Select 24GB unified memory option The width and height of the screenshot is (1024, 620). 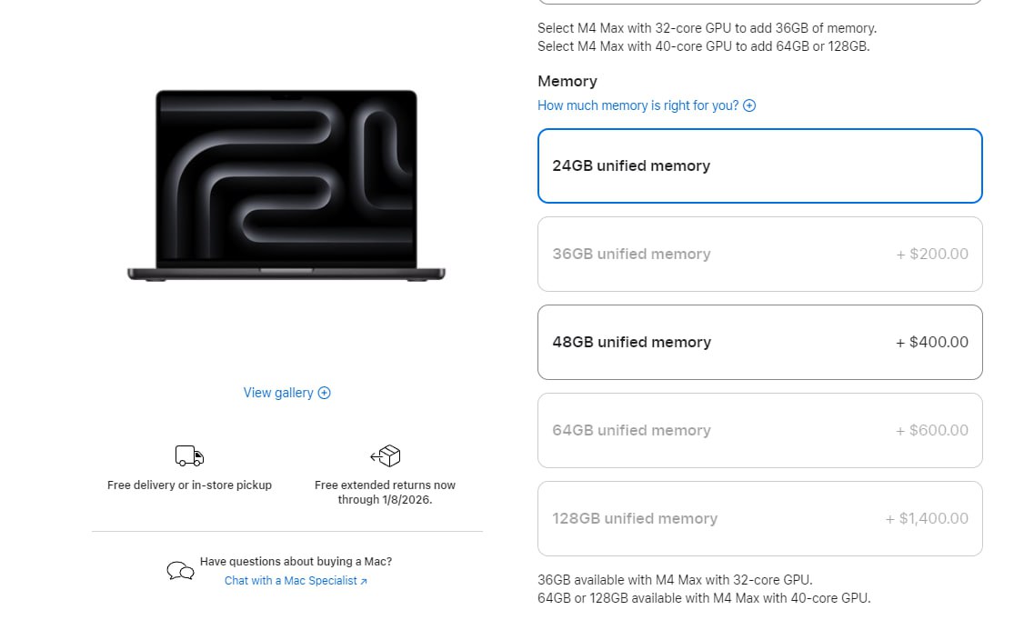(759, 165)
